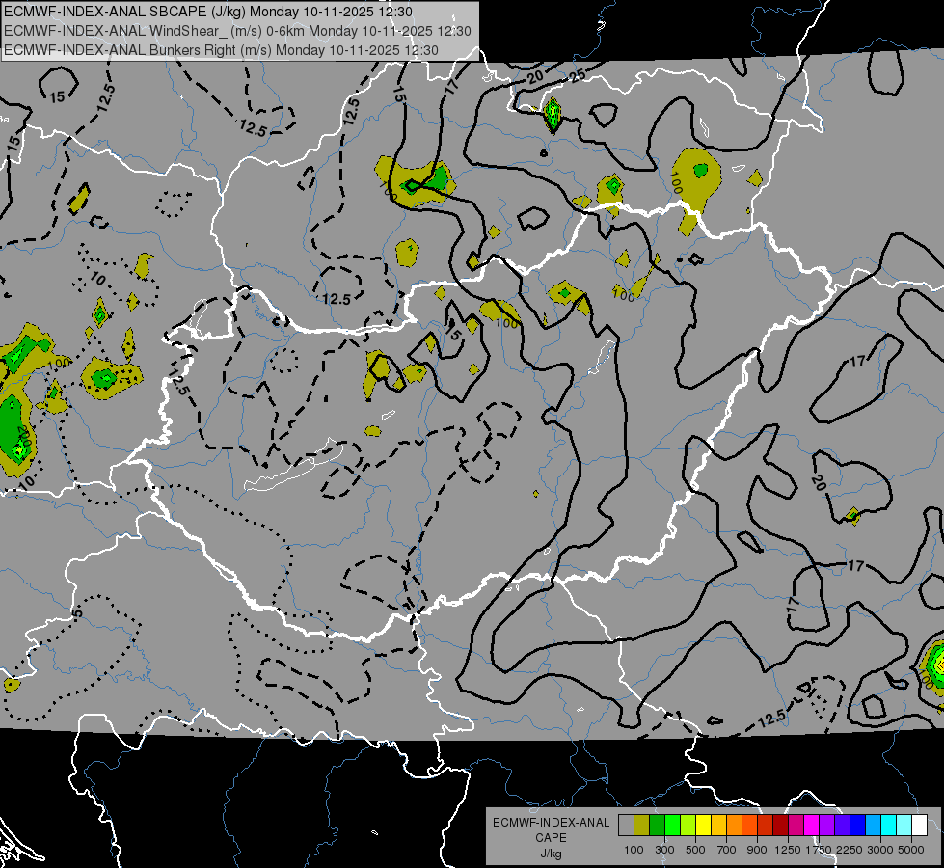Click the 200 CAPE label at left edge
This screenshot has width=944, height=868.
point(24,434)
